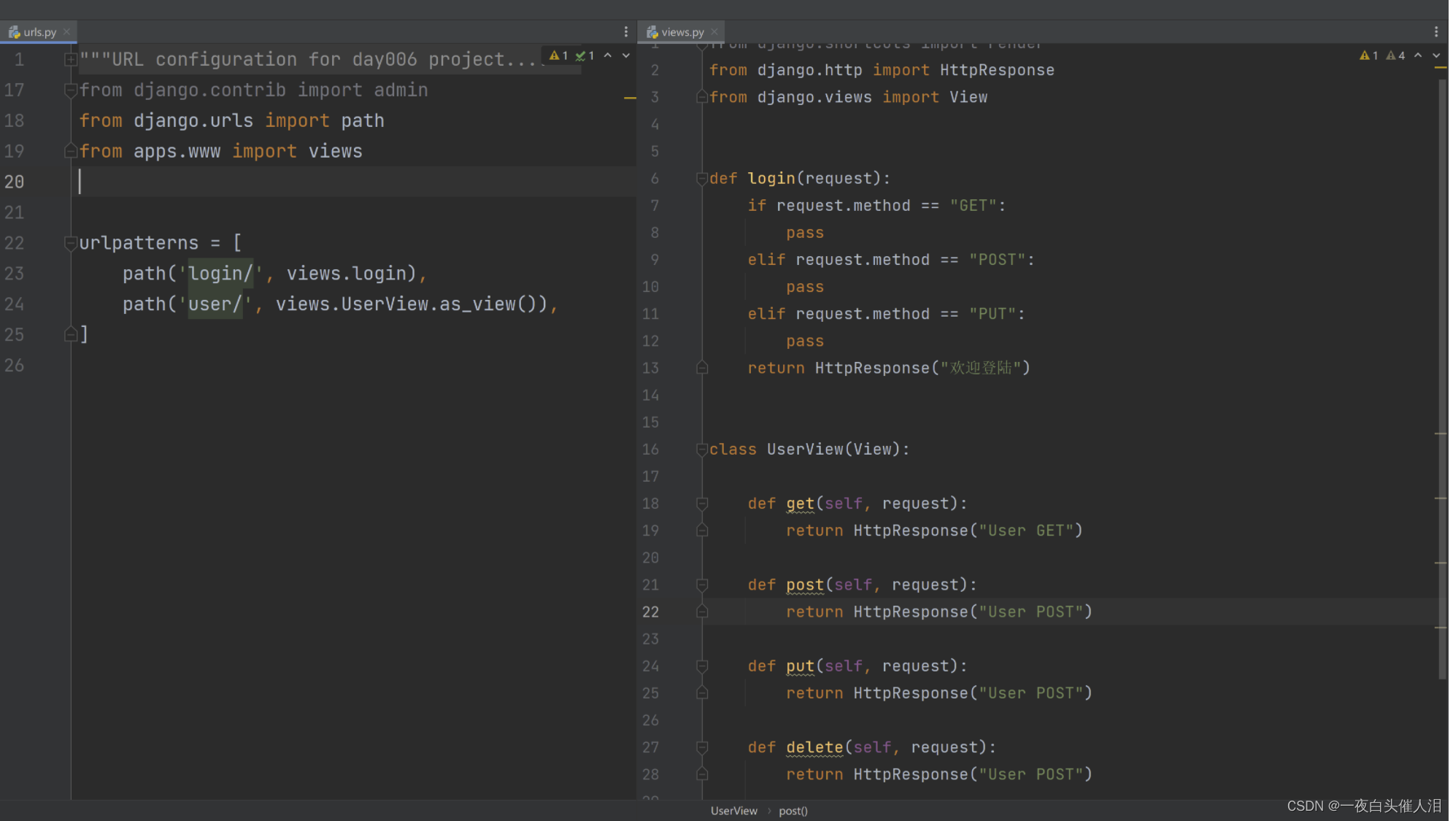Click the top yellow warning stripe mark in views.py

click(1441, 68)
